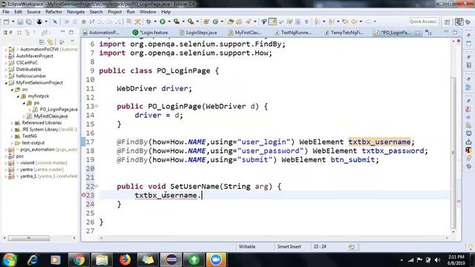
Task: Click the New Java Package icon
Action: coord(206,22)
